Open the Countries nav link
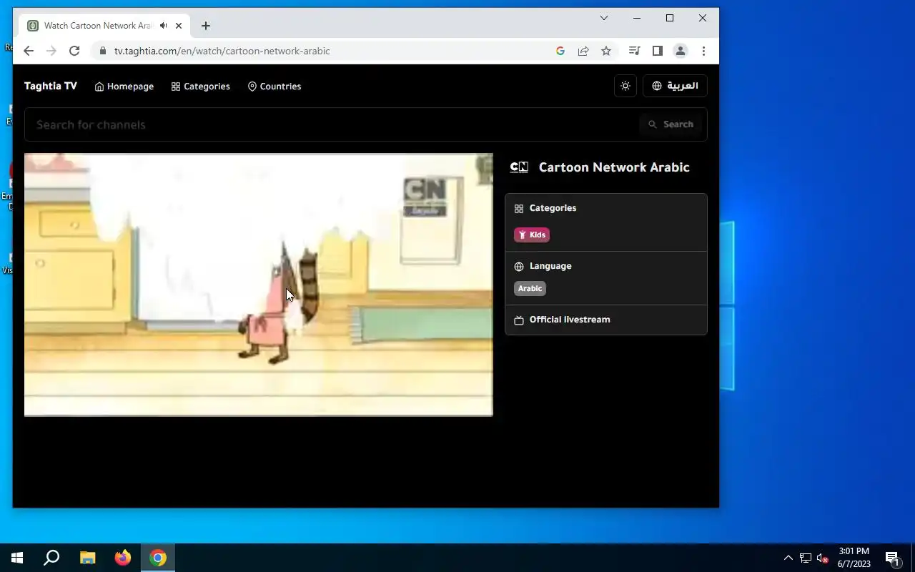This screenshot has width=915, height=572. coord(274,87)
